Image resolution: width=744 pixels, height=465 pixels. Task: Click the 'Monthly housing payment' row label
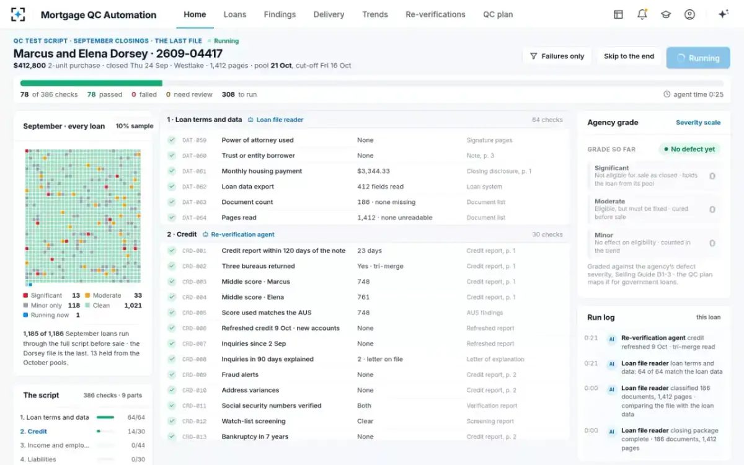[262, 171]
